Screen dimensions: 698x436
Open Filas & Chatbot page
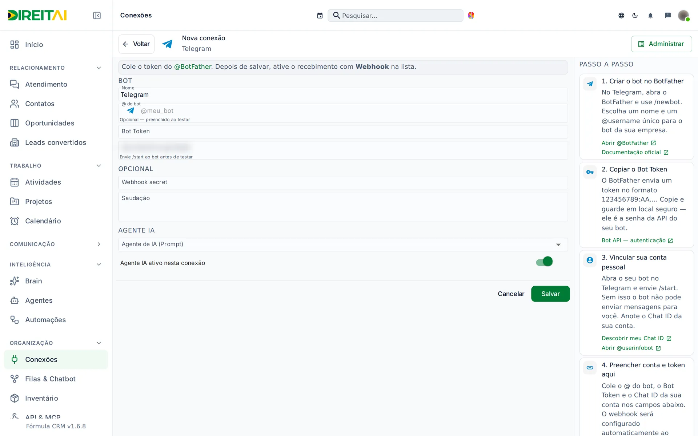pos(56,379)
